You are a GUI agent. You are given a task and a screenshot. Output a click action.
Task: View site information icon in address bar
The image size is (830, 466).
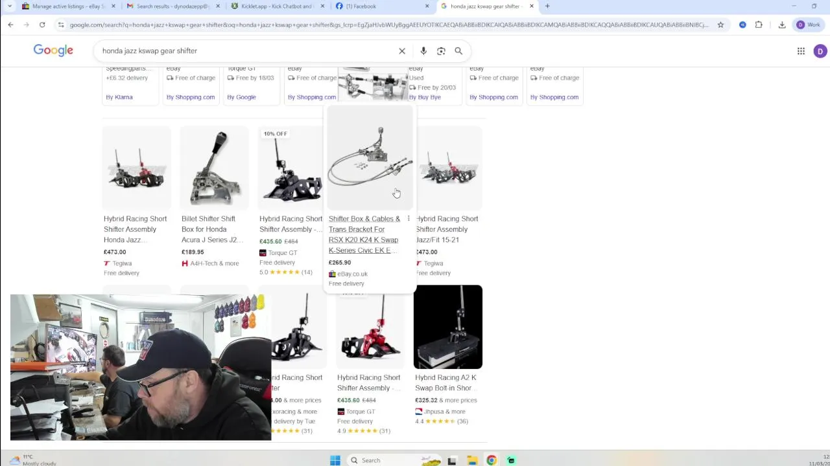61,25
